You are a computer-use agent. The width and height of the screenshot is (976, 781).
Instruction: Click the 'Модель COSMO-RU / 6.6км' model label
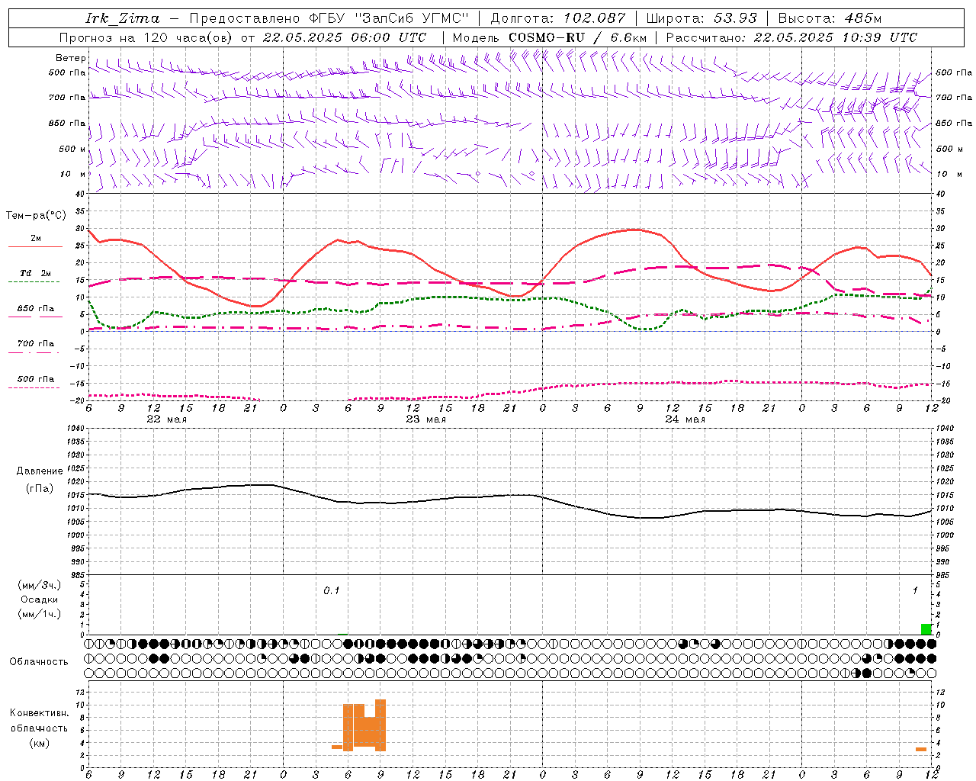[550, 37]
